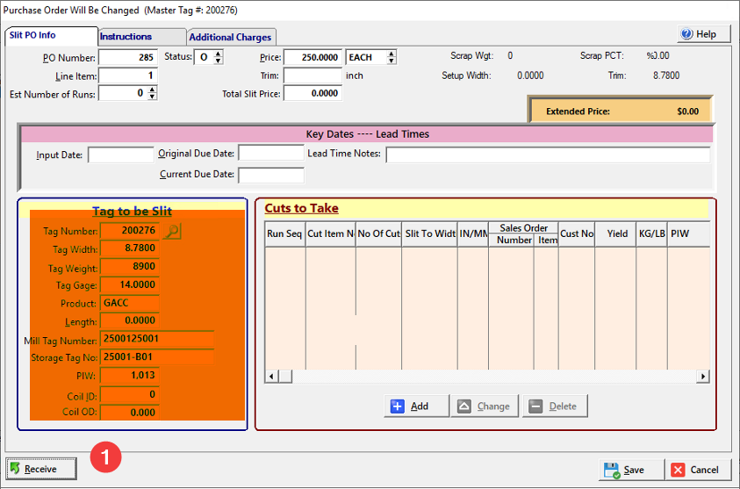The height and width of the screenshot is (489, 740).
Task: Click the Tag Number field 200276
Action: click(x=129, y=230)
